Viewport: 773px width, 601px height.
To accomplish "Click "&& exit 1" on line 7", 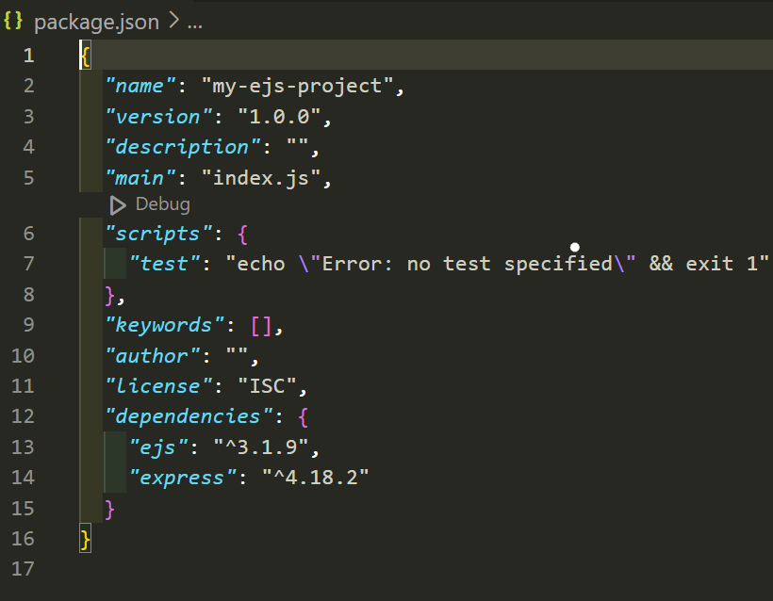I will click(703, 264).
